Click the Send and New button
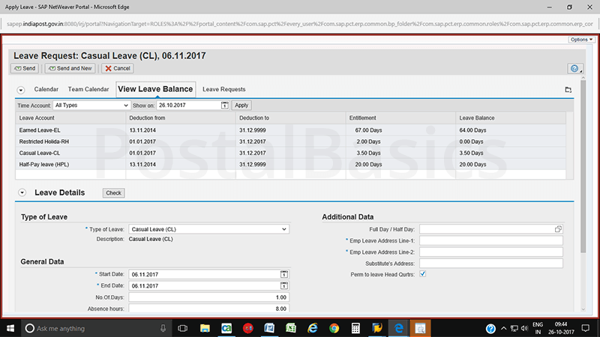600x337 pixels. 70,68
